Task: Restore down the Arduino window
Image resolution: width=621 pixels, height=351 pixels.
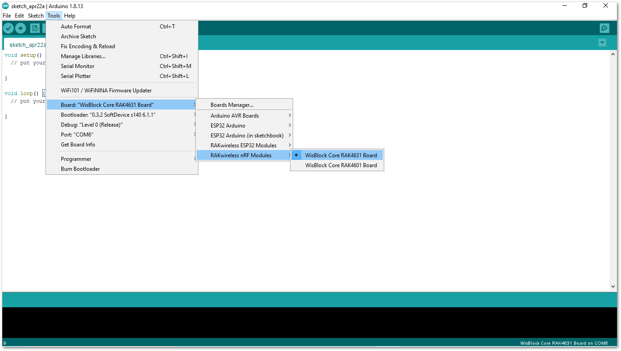Action: (x=585, y=6)
